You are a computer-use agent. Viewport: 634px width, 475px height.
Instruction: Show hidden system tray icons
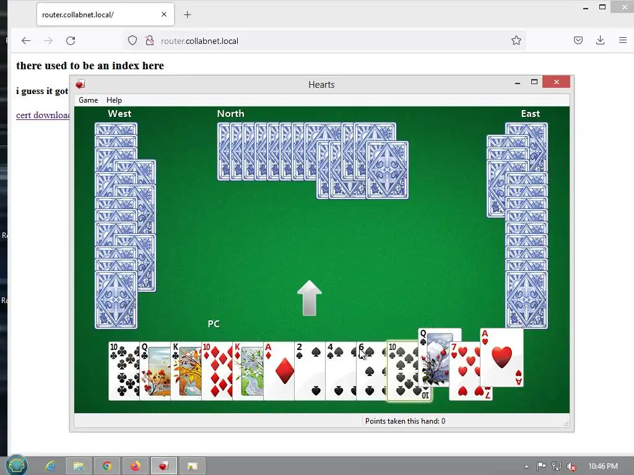[526, 466]
